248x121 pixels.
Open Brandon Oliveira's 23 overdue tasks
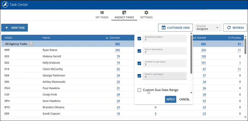click(118, 108)
